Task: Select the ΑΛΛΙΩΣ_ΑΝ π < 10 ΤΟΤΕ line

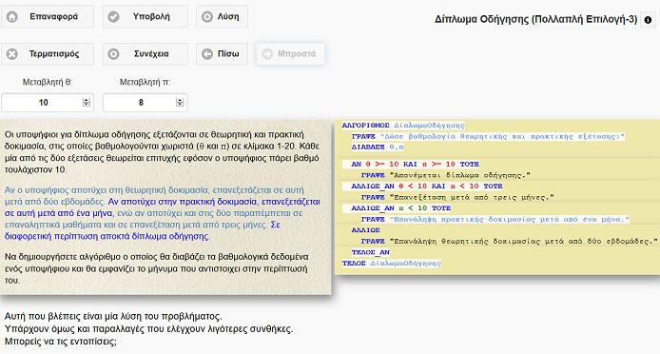Action: (401, 208)
